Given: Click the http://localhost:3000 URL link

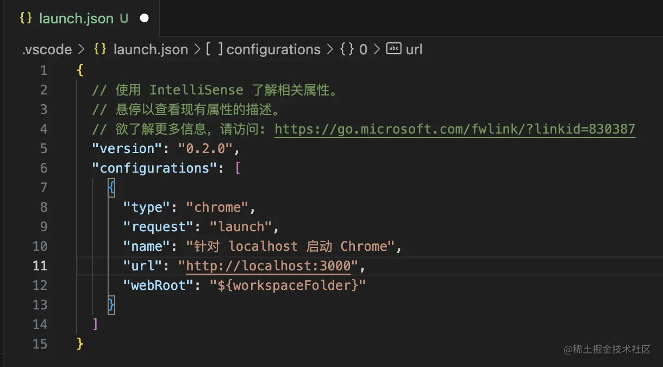Looking at the screenshot, I should click(268, 266).
